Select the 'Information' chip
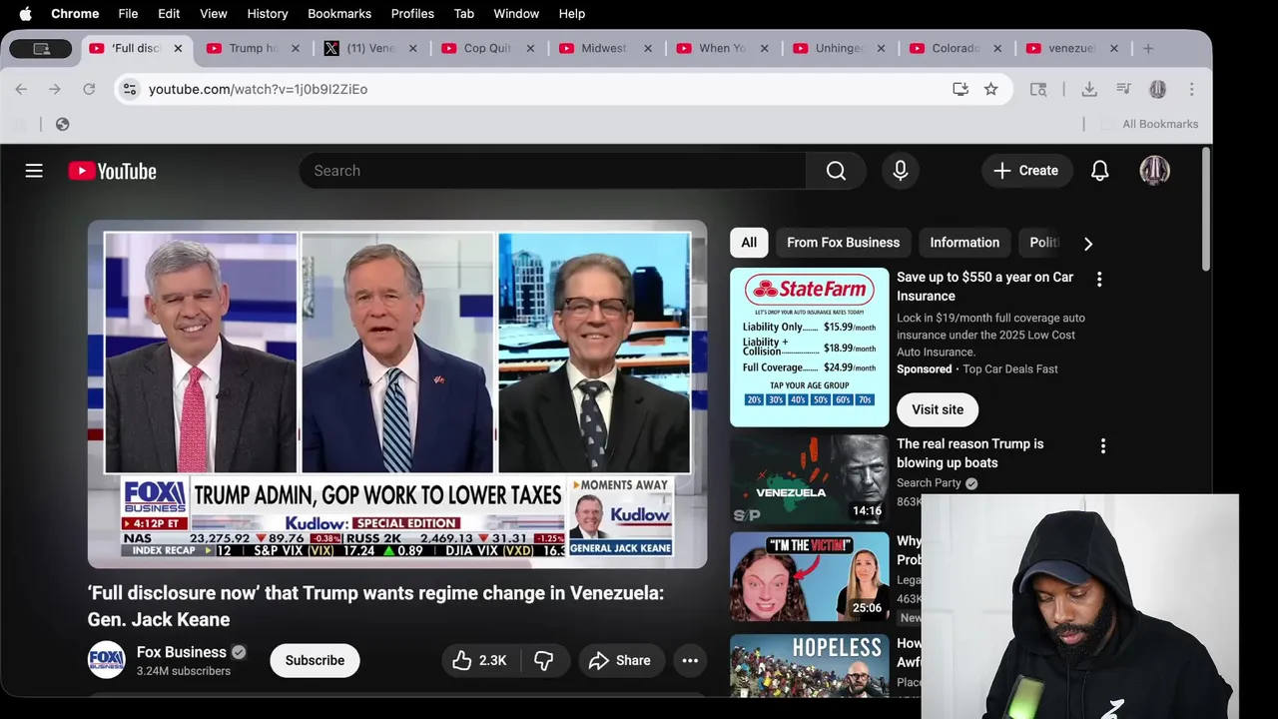Image resolution: width=1278 pixels, height=719 pixels. coord(964,243)
